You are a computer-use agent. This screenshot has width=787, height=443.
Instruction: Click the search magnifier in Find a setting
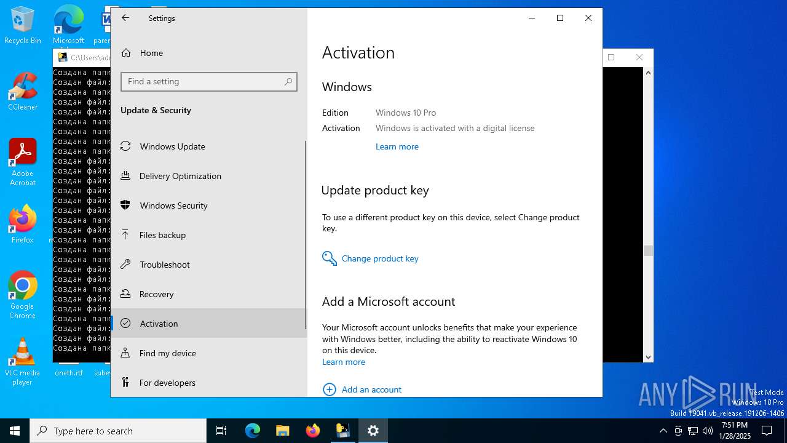(x=288, y=82)
